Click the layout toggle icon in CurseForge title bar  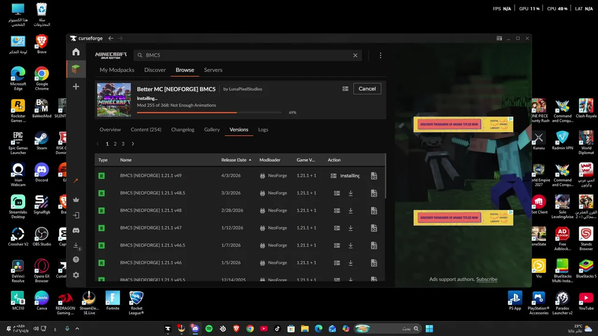(499, 38)
